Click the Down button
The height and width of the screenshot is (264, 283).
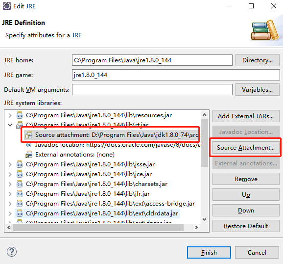pos(246,211)
